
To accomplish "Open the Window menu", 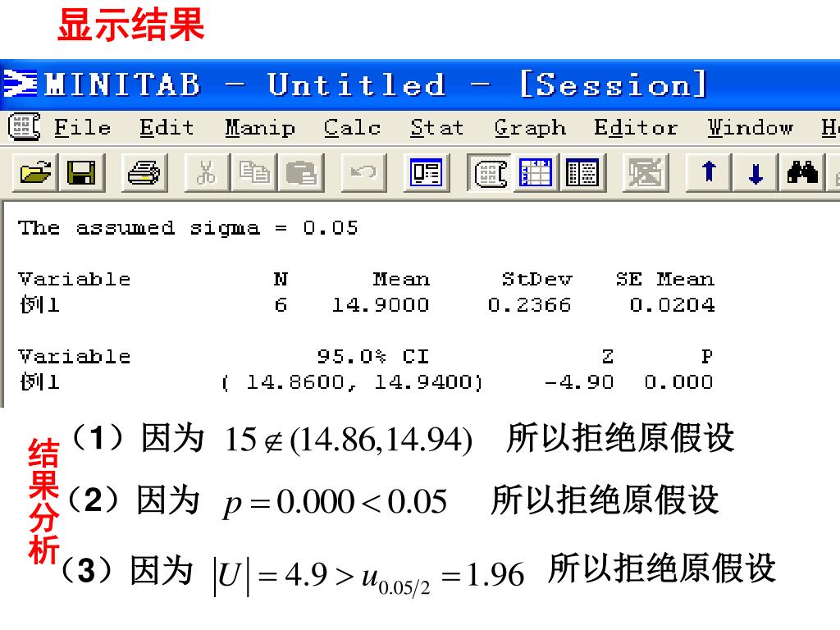I will tap(750, 127).
